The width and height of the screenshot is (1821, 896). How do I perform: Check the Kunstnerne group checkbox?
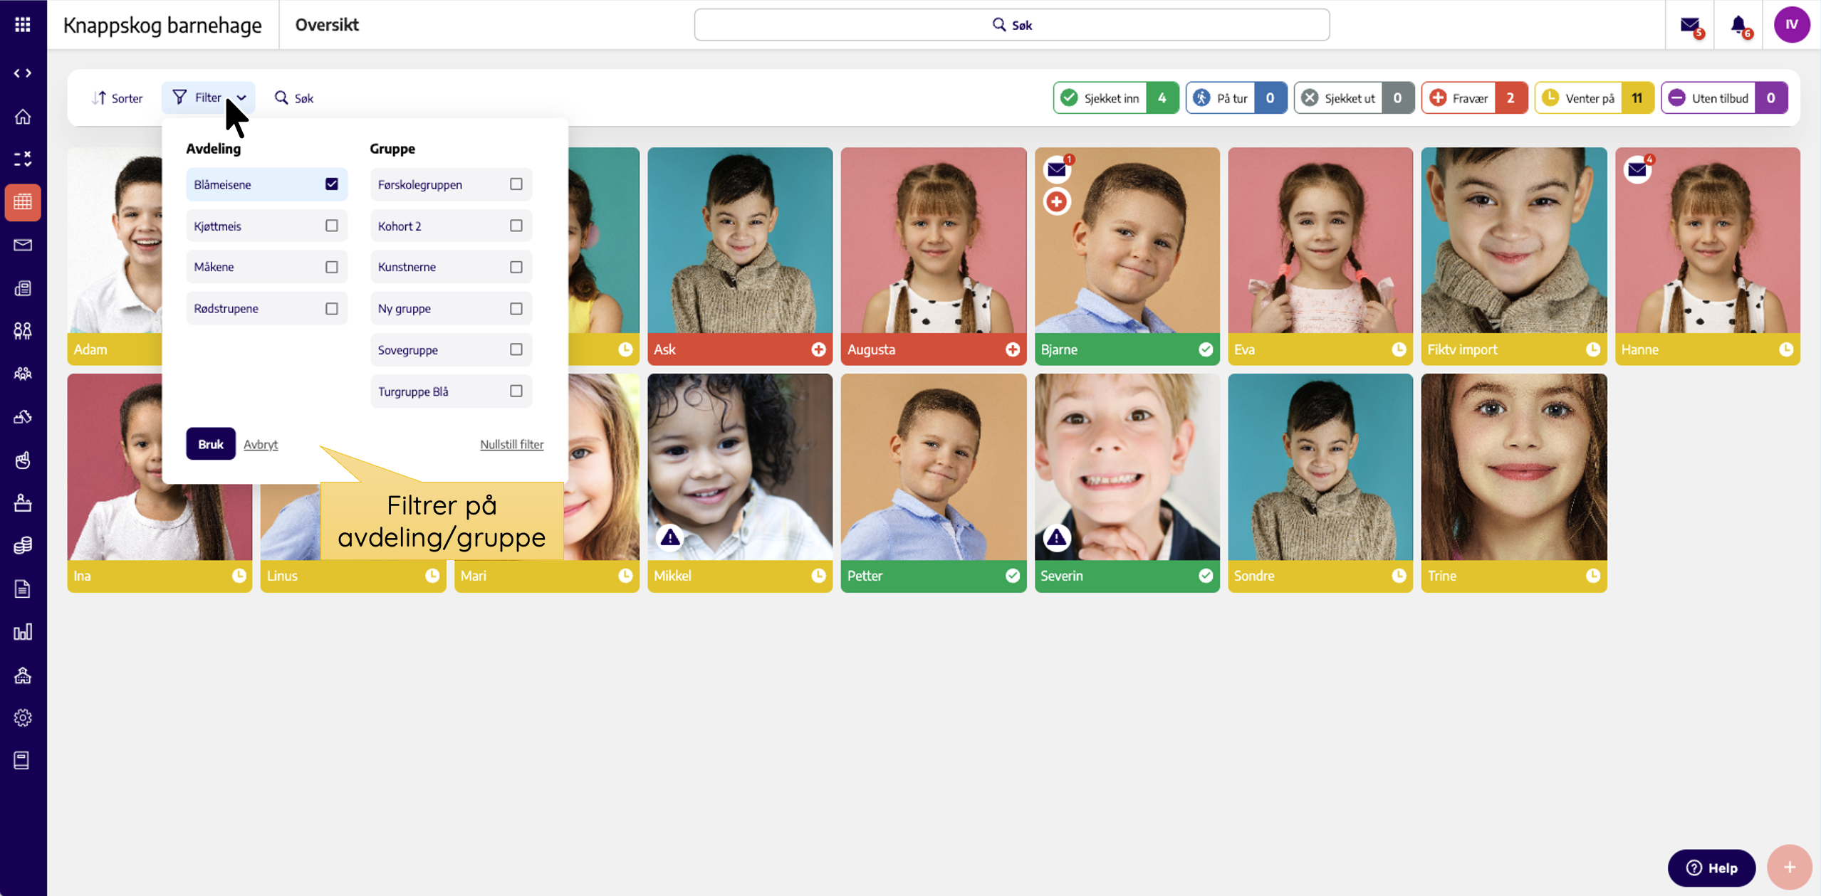tap(516, 267)
